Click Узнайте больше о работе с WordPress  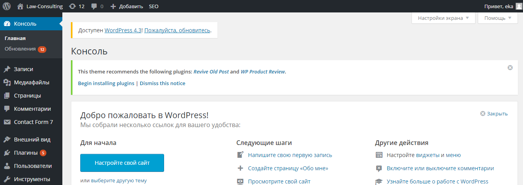click(x=438, y=182)
